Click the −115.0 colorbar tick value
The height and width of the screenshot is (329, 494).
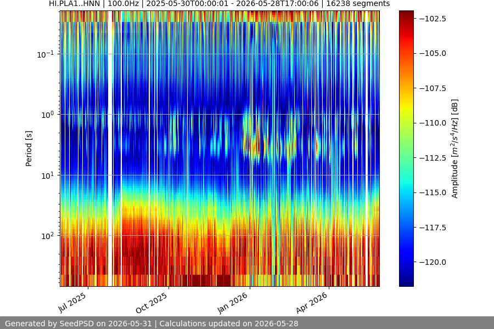[x=433, y=192]
